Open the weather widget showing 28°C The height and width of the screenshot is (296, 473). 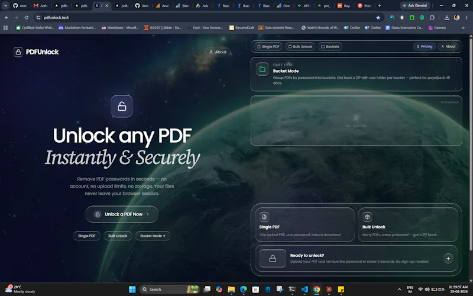click(x=20, y=289)
